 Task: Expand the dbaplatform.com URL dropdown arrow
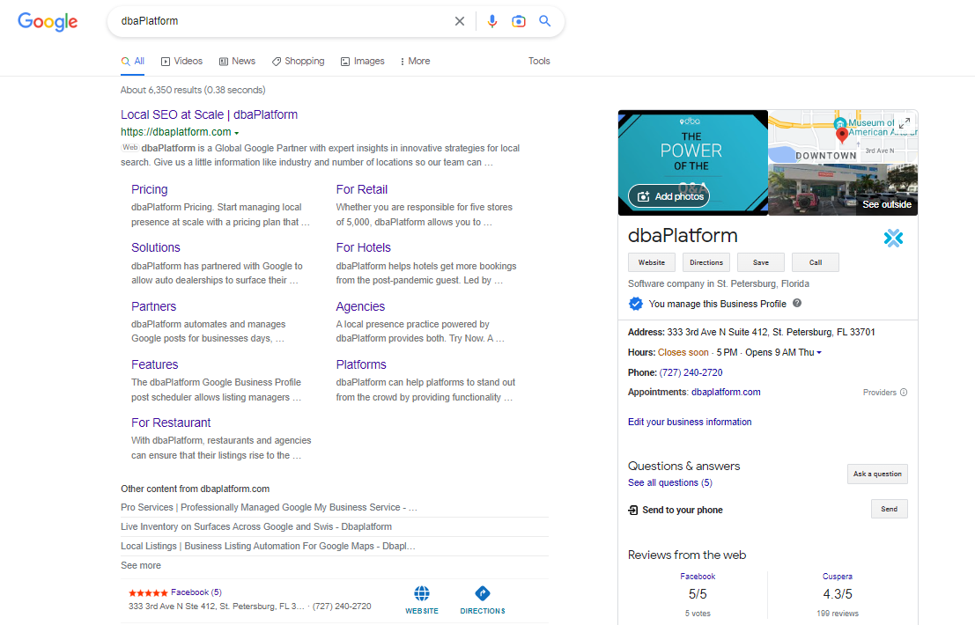coord(236,133)
